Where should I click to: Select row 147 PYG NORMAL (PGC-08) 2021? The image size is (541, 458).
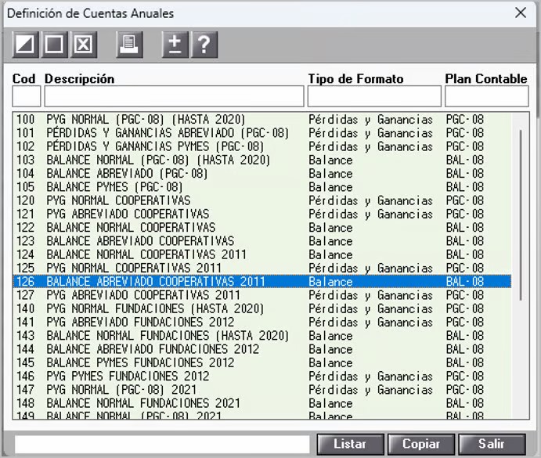coord(262,389)
